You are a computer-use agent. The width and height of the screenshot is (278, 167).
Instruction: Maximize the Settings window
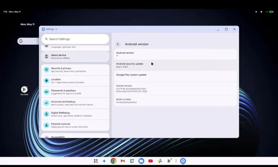(x=226, y=29)
